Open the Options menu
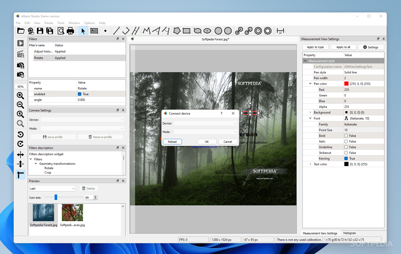The width and height of the screenshot is (401, 254). 90,23
